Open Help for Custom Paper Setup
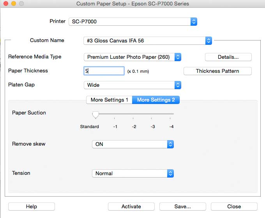 coord(32,207)
